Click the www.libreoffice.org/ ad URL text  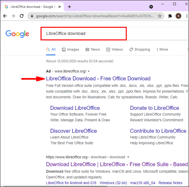click(70, 71)
